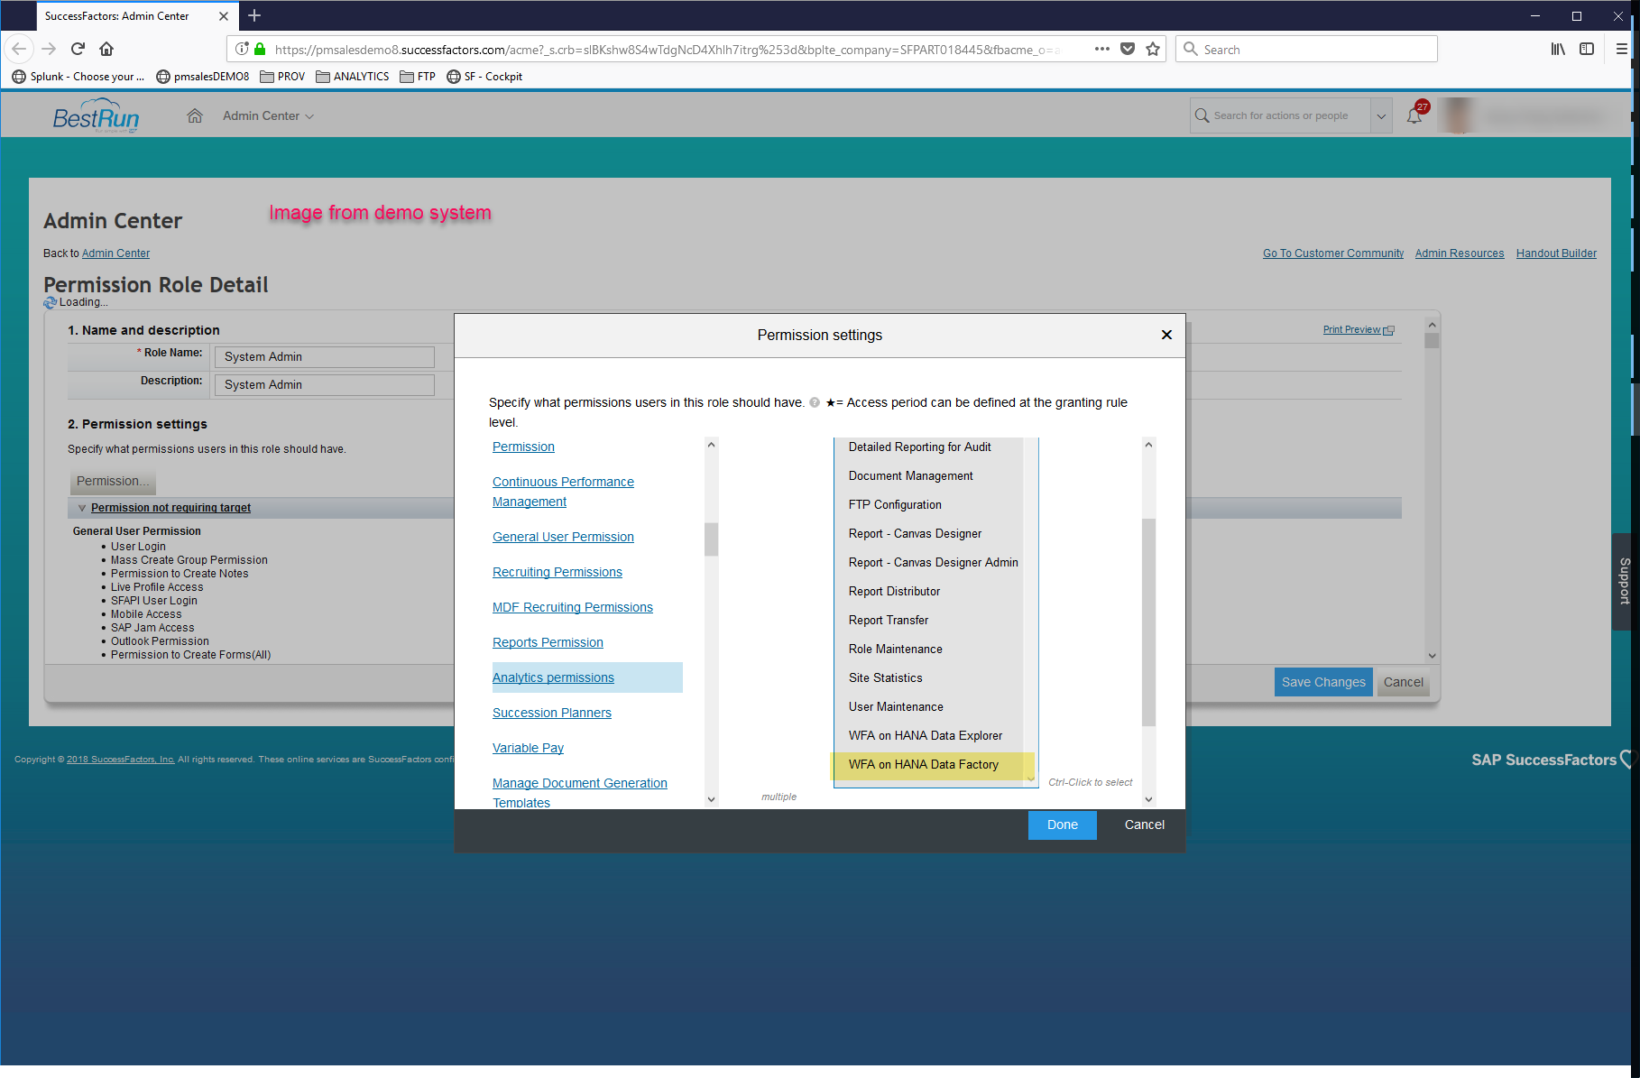Select WFA on HANA Data Factory option
Image resolution: width=1640 pixels, height=1078 pixels.
929,764
